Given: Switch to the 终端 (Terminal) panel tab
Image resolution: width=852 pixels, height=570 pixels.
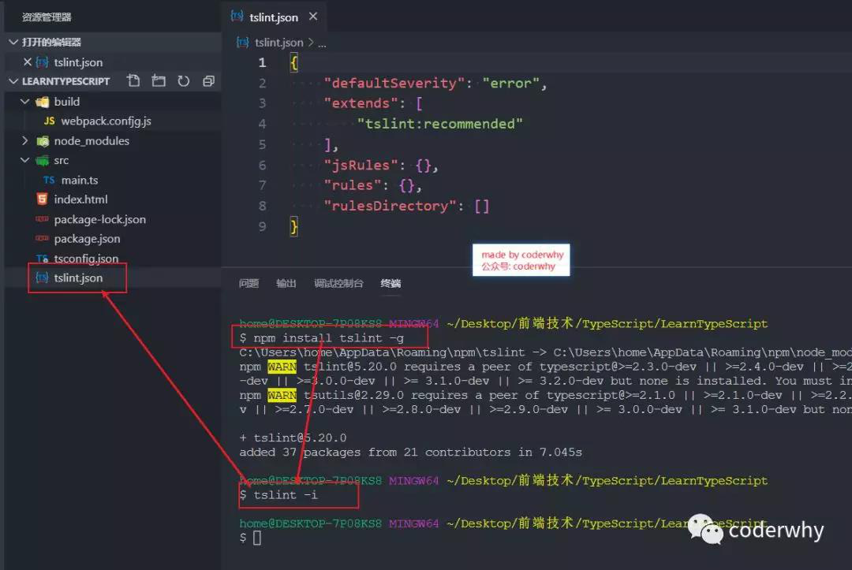Looking at the screenshot, I should 390,283.
